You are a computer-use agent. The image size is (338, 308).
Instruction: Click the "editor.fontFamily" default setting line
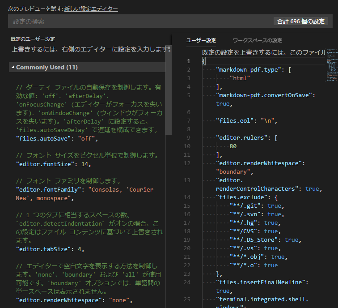(84, 194)
